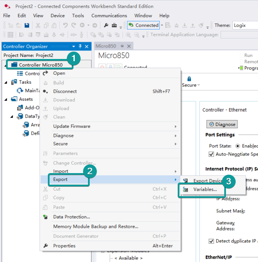Screen dimensions: 258x262
Task: Open the Connected status dropdown arrow
Action: 161,25
